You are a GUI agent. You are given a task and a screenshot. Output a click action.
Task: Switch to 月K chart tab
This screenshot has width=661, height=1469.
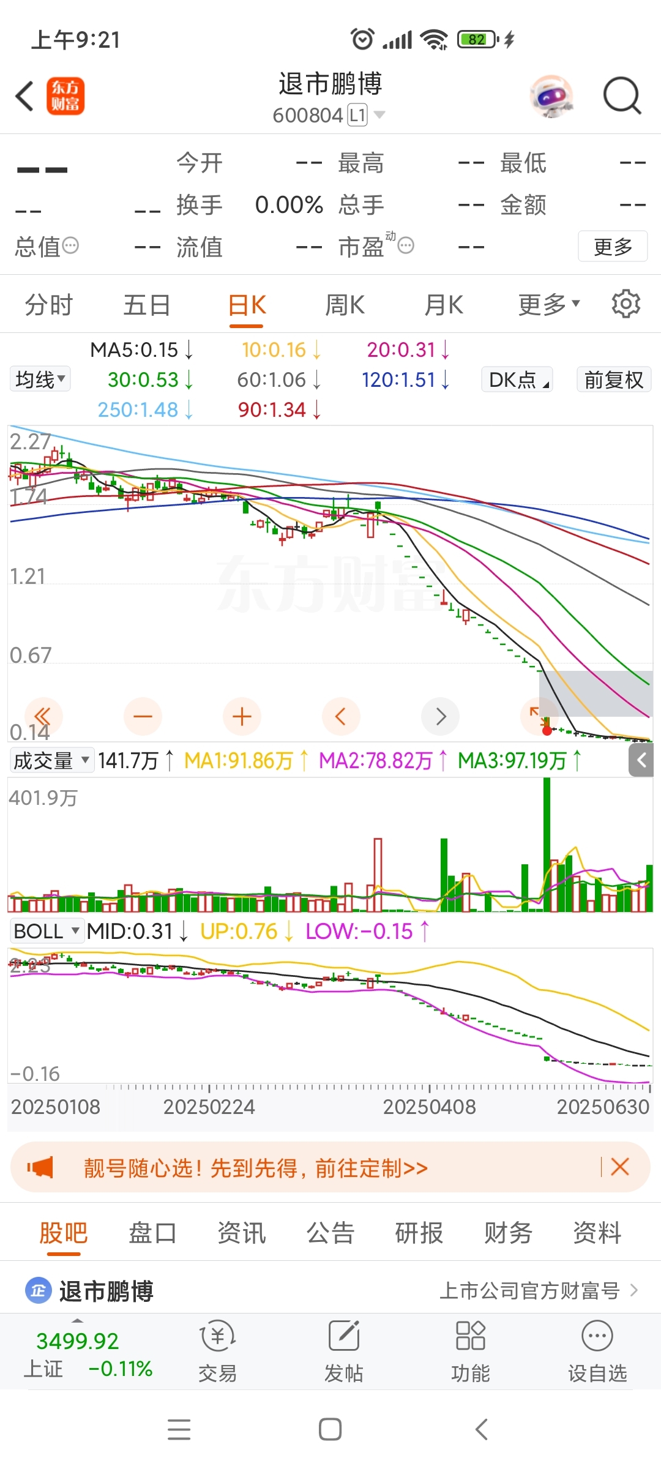tap(444, 304)
